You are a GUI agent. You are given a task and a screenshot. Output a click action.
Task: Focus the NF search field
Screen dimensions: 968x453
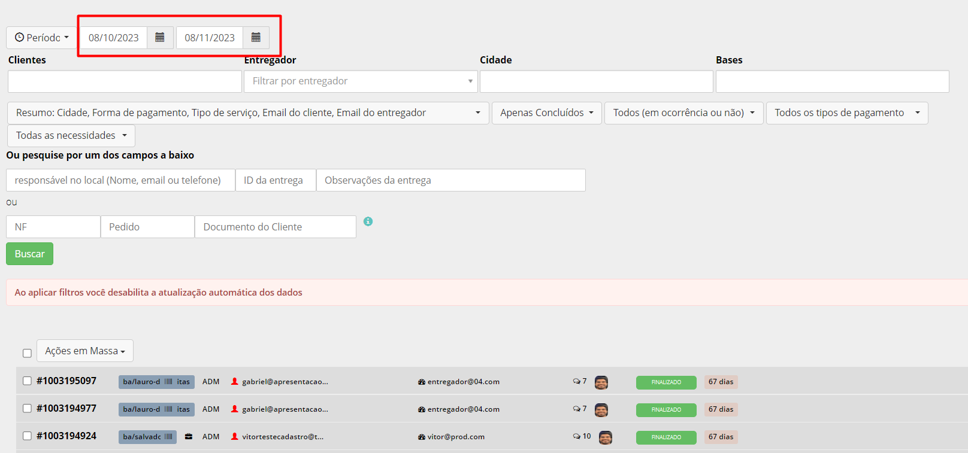click(53, 227)
